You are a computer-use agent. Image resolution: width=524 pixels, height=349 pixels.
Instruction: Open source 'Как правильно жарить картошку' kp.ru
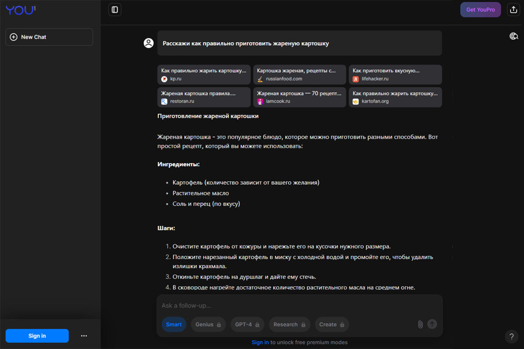click(204, 75)
